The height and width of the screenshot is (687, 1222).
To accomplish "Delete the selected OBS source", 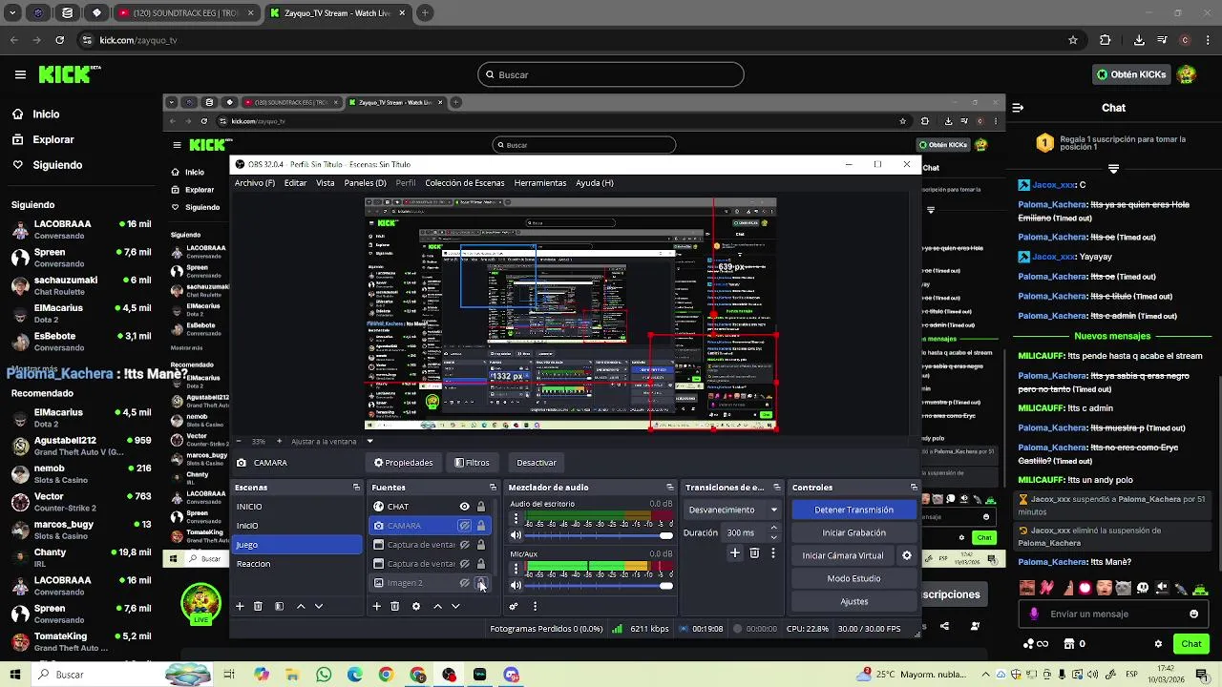I will click(x=394, y=606).
